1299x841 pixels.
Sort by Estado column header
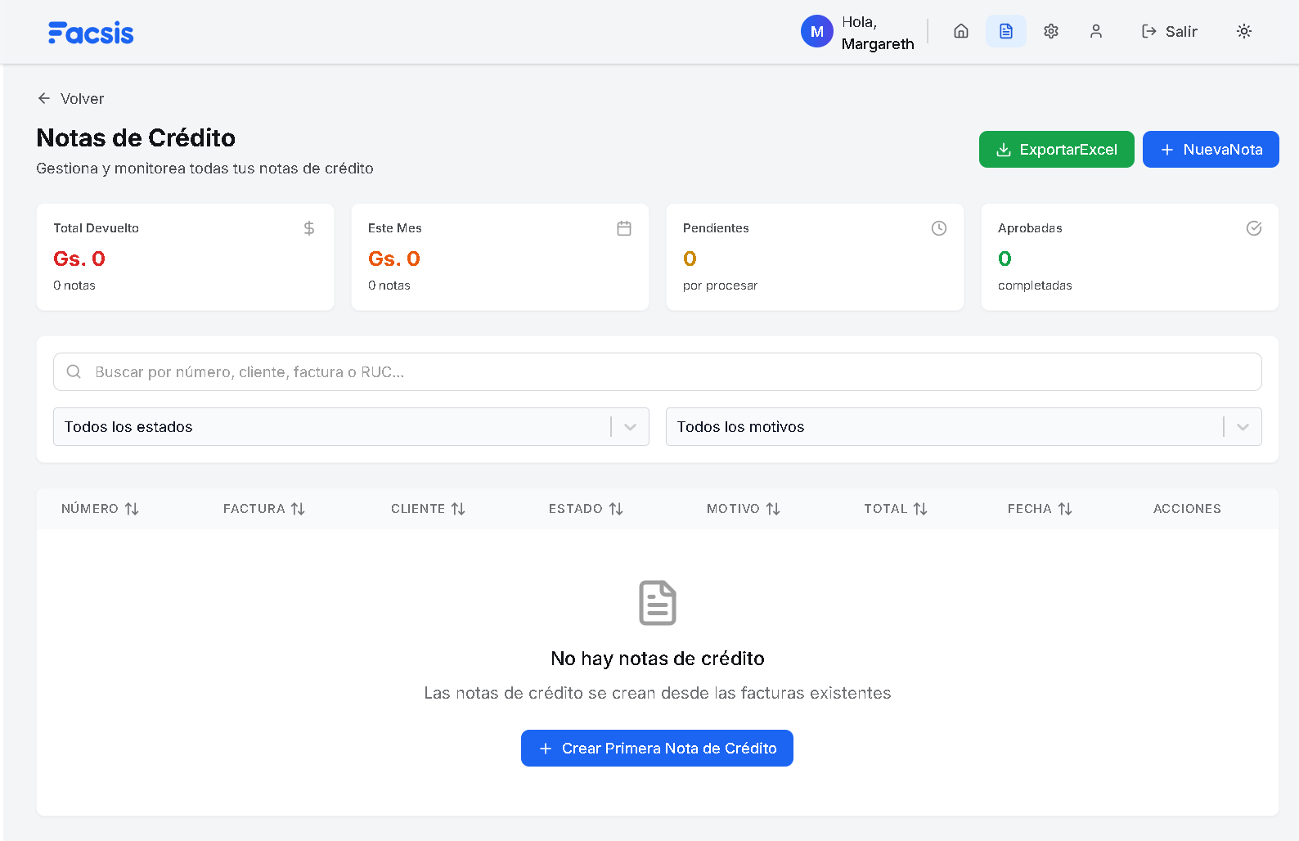[x=586, y=509]
